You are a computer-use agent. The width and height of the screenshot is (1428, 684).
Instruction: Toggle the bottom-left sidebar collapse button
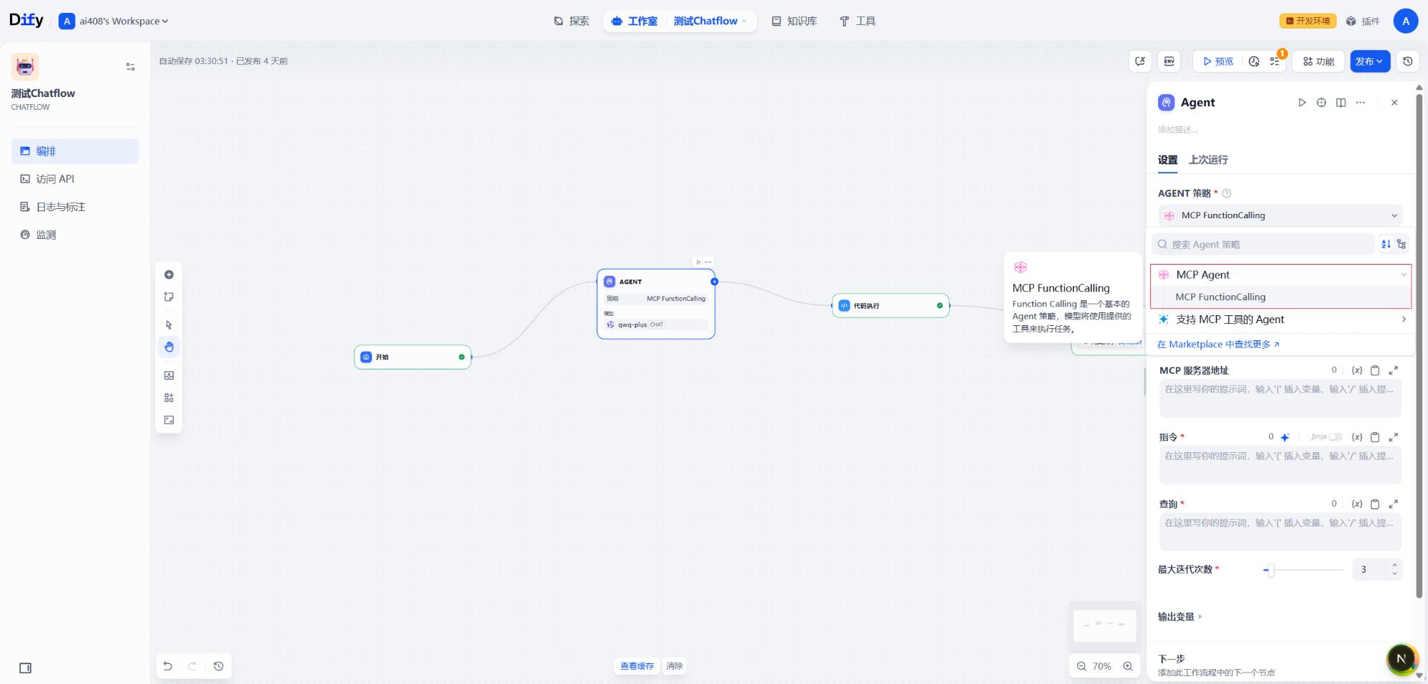26,668
